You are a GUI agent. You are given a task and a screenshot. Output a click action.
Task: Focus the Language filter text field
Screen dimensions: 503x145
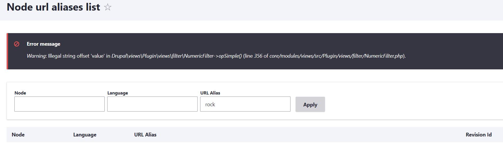152,104
